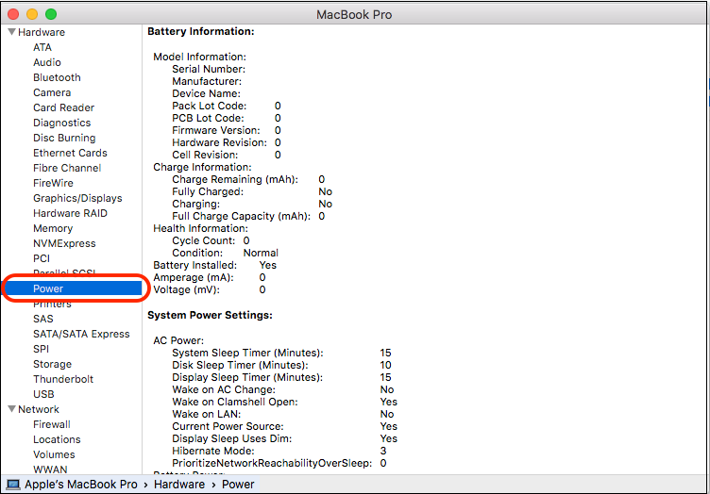Select the Network category heading

click(x=39, y=409)
